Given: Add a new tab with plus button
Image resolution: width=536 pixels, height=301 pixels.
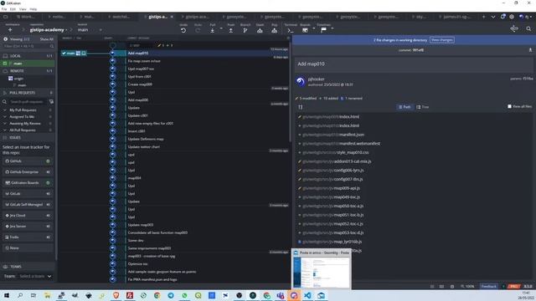Looking at the screenshot, I should click(483, 17).
